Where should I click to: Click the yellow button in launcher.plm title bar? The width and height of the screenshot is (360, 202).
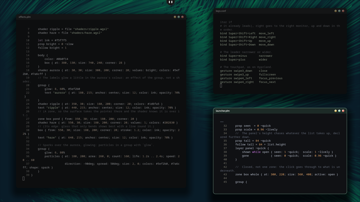(x=336, y=111)
